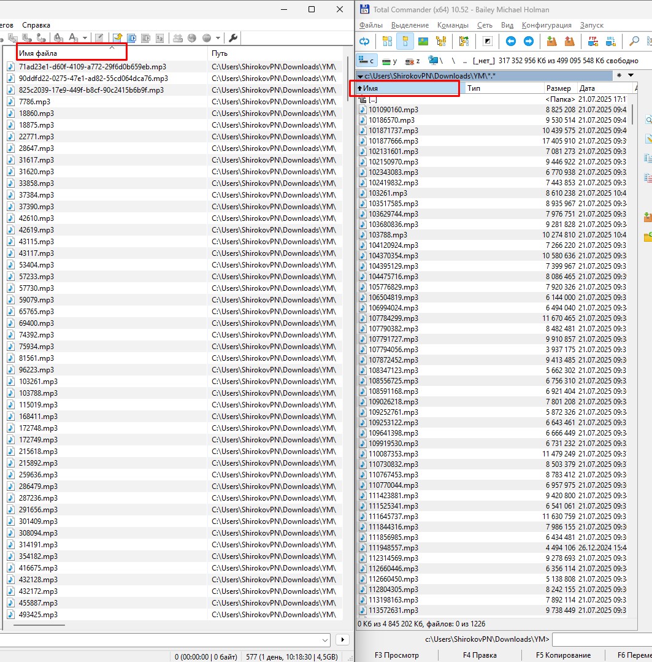
Task: Click the command line input field
Action: pyautogui.click(x=601, y=640)
